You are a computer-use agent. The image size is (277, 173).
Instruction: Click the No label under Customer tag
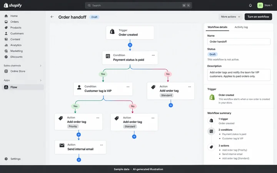coord(133,106)
